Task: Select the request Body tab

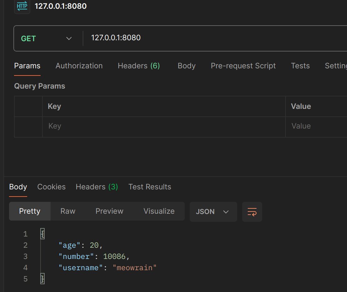Action: [x=186, y=66]
